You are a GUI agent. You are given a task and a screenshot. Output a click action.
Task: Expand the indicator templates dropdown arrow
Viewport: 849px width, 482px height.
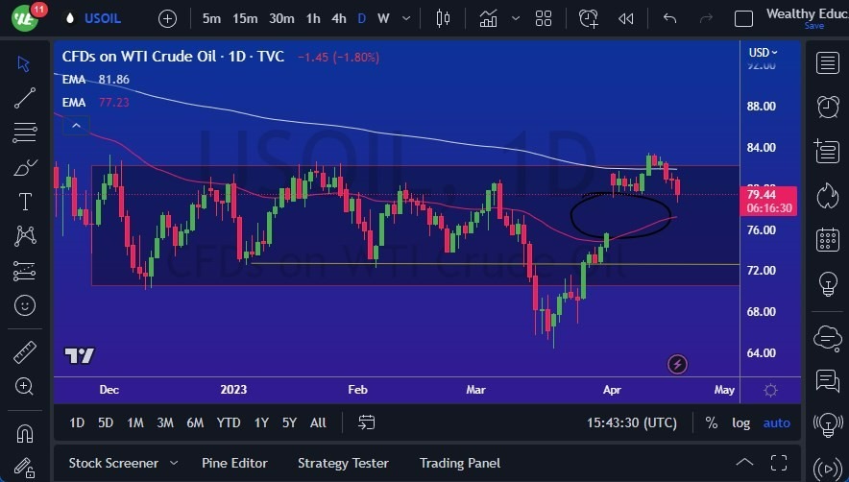(516, 19)
